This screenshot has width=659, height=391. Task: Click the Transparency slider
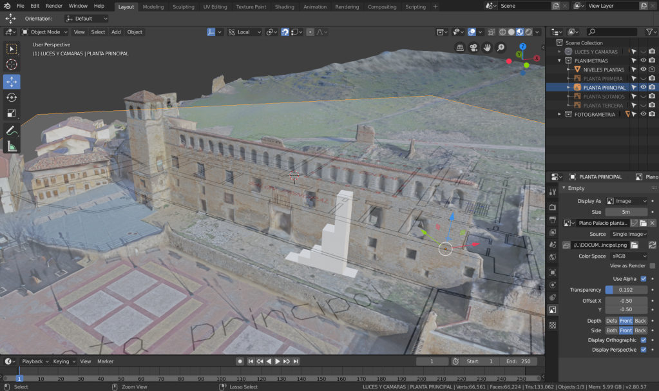click(x=626, y=290)
